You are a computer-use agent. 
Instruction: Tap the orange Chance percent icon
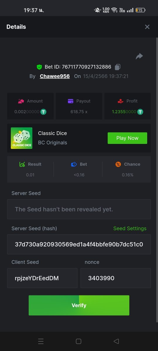tap(118, 164)
